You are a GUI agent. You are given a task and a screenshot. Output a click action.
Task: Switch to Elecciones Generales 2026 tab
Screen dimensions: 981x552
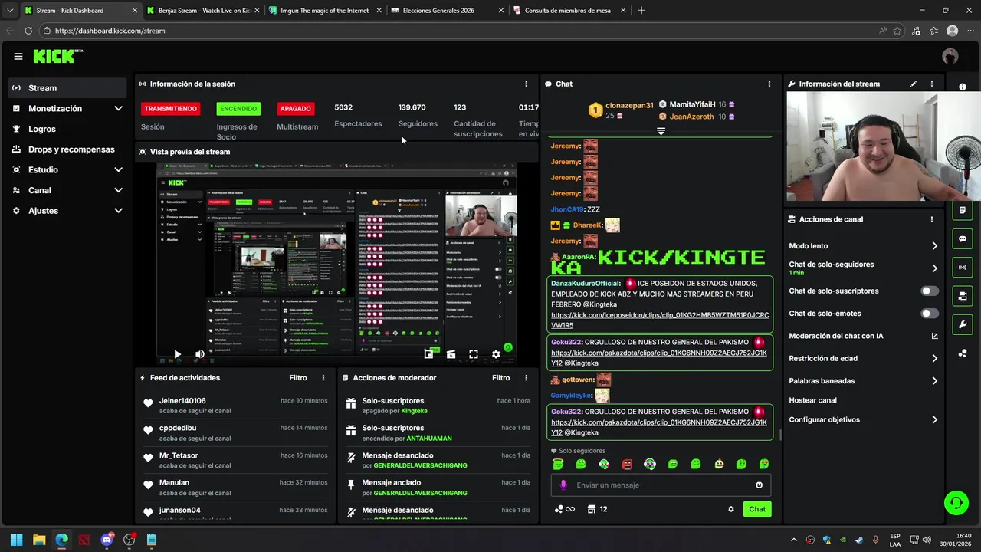[x=447, y=11]
